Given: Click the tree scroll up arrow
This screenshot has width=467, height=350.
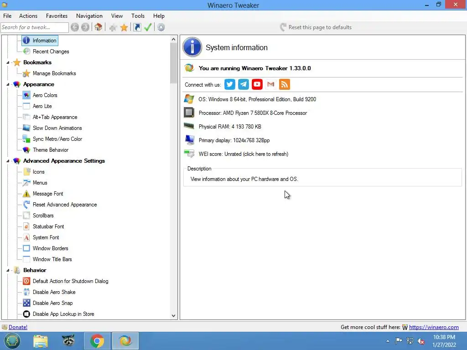Looking at the screenshot, I should tap(174, 39).
